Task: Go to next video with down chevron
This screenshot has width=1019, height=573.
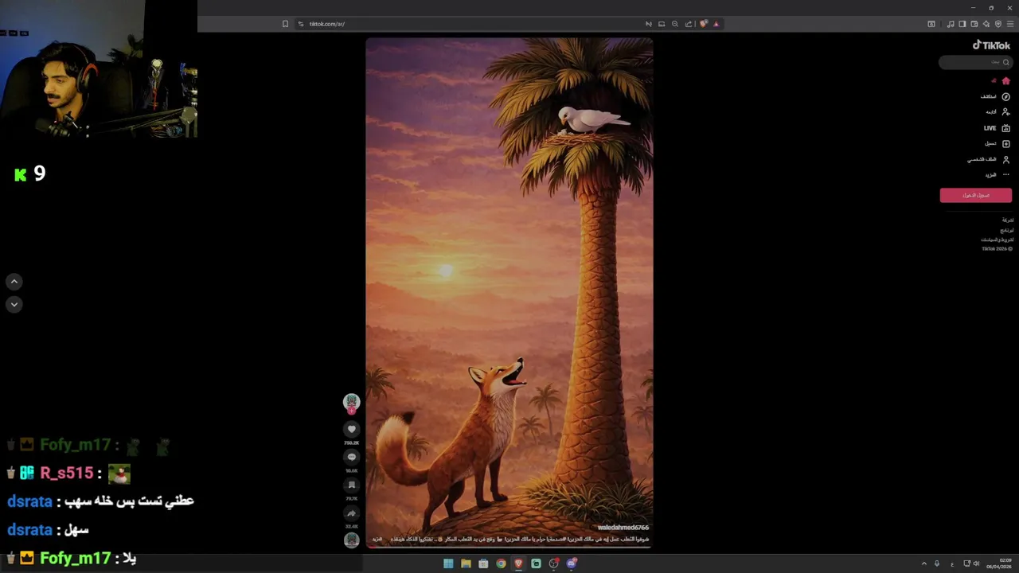Action: pyautogui.click(x=14, y=304)
